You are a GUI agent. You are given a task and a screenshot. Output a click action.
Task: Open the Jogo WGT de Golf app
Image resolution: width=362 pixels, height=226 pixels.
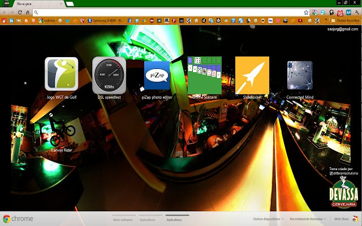(x=62, y=74)
